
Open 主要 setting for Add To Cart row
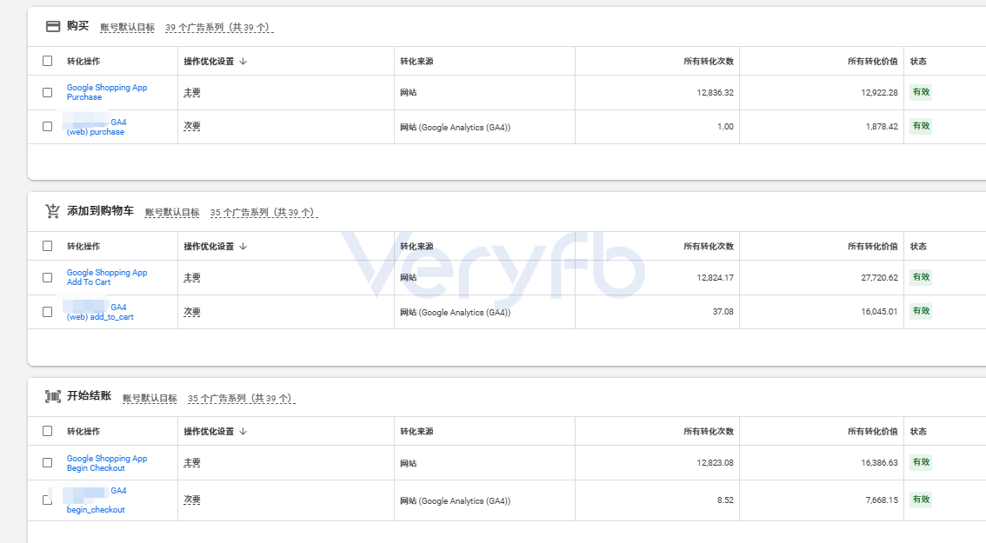click(192, 277)
